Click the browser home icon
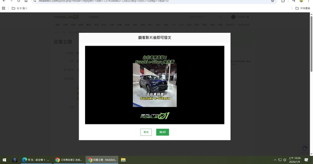 pos(26,1)
